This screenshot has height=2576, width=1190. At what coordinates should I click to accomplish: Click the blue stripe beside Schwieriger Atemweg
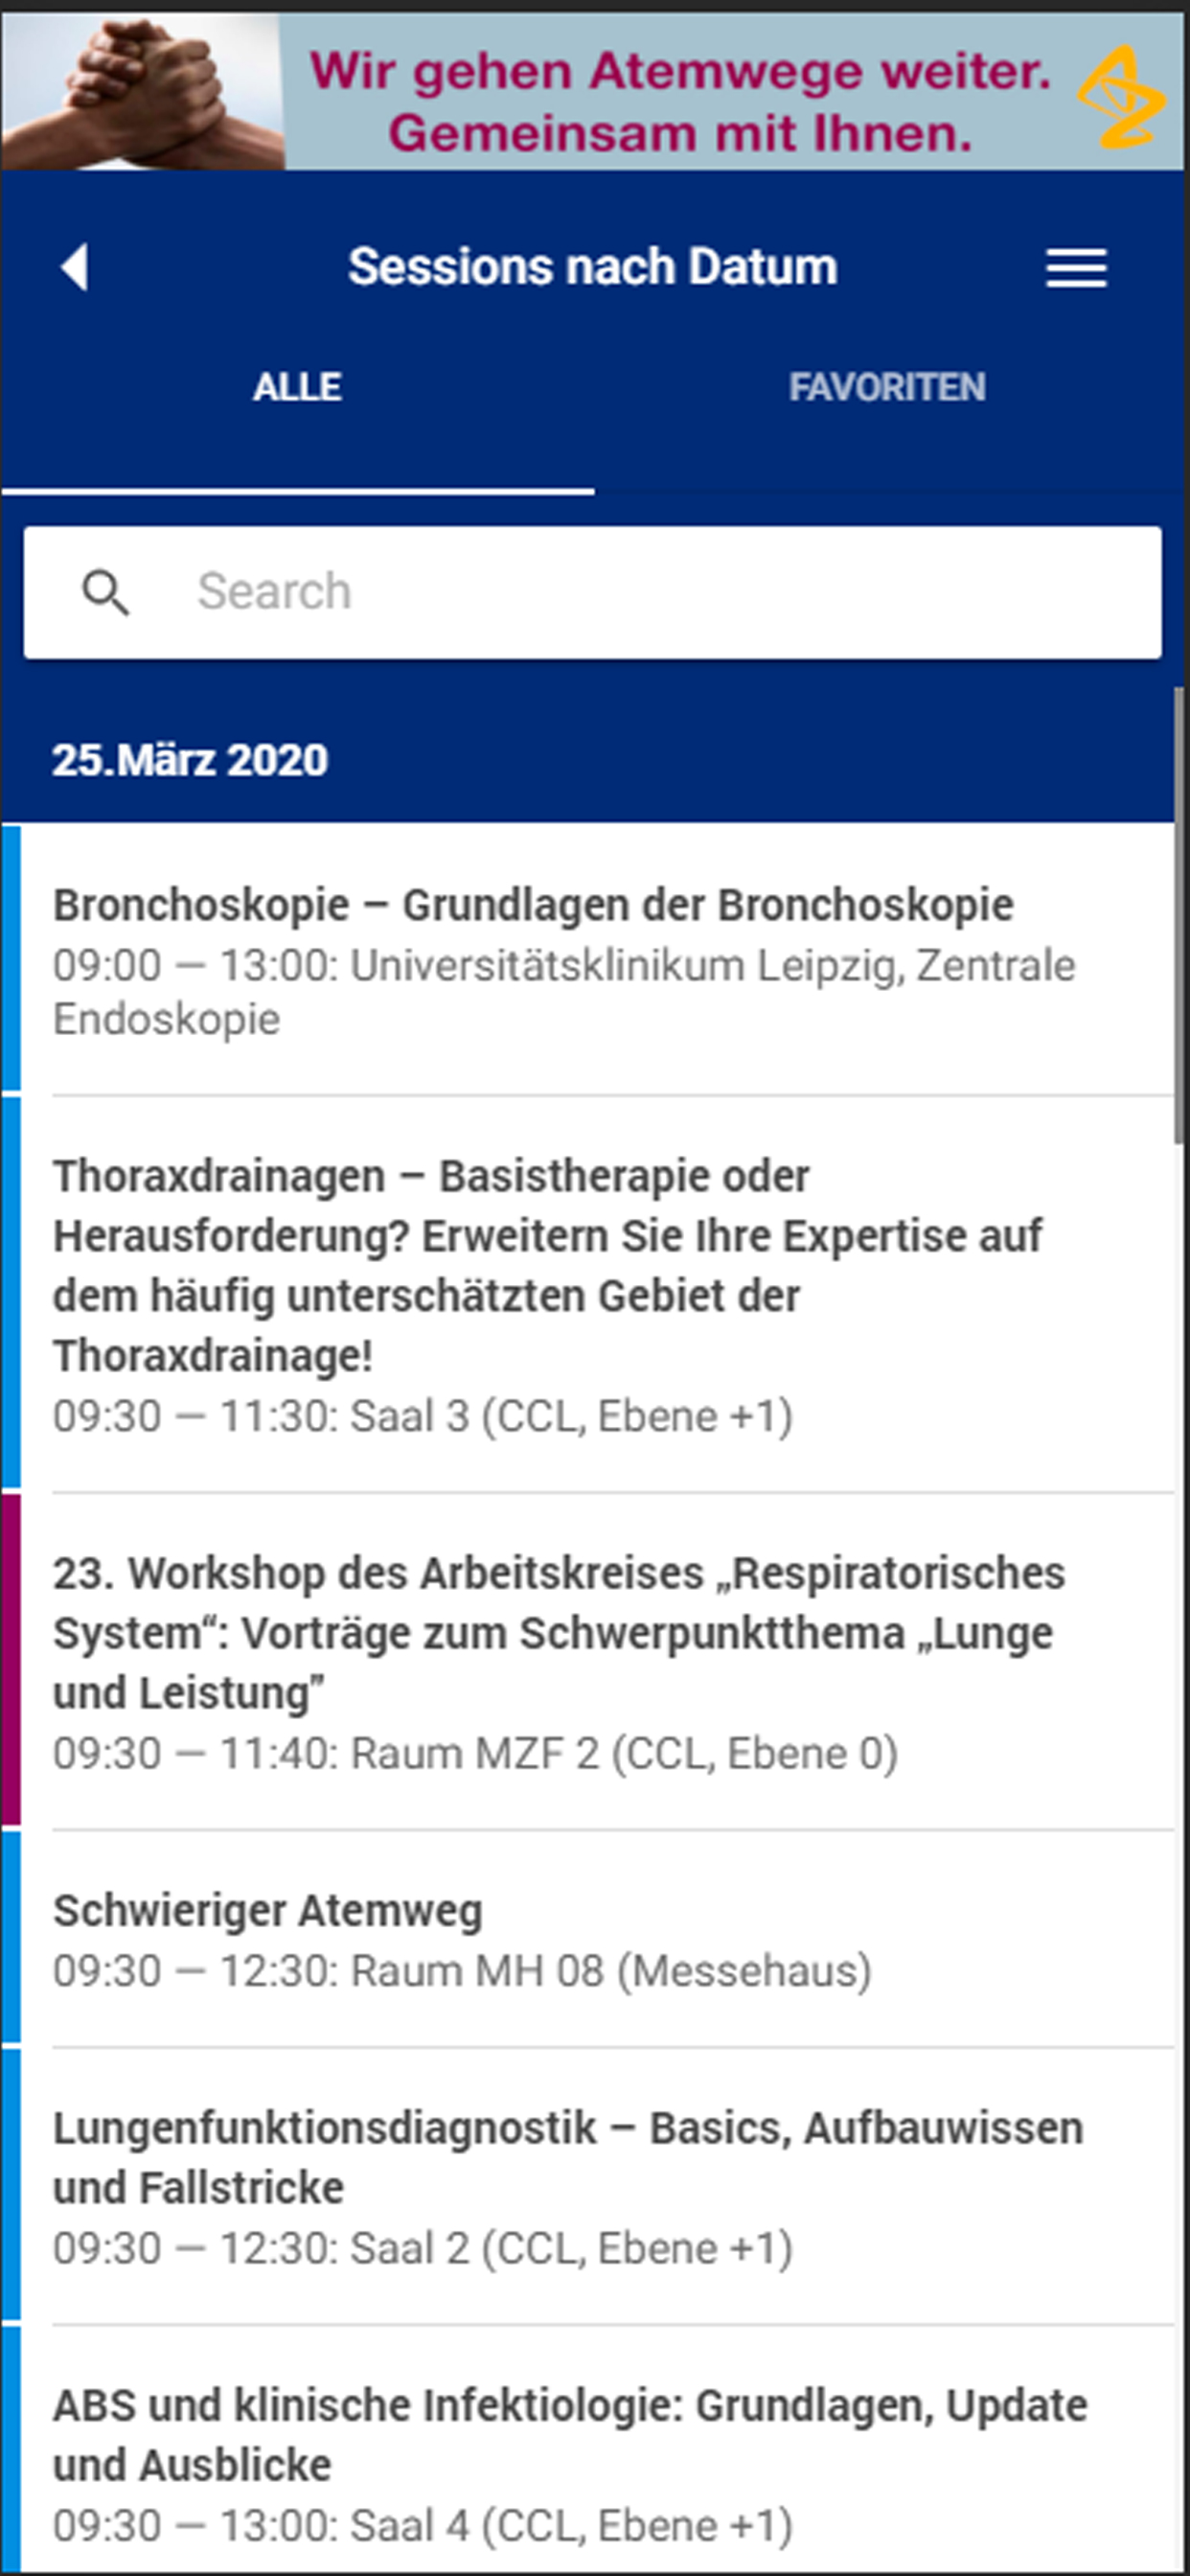pyautogui.click(x=11, y=1938)
